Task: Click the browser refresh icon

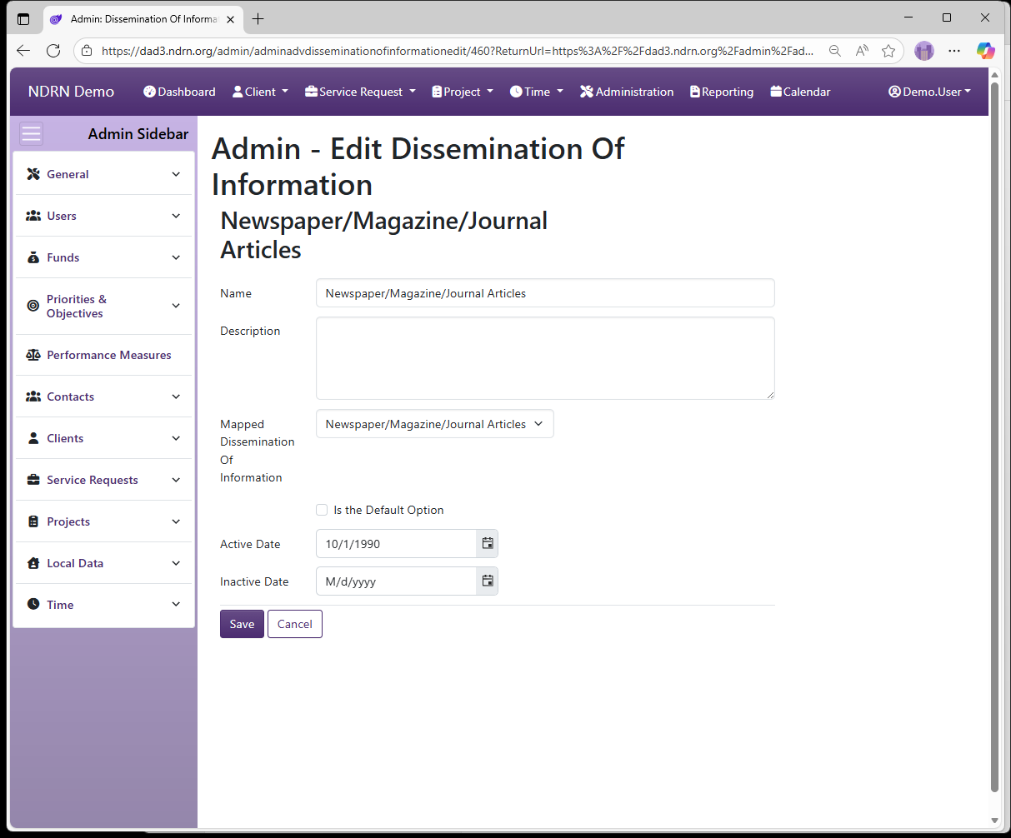Action: (x=53, y=51)
